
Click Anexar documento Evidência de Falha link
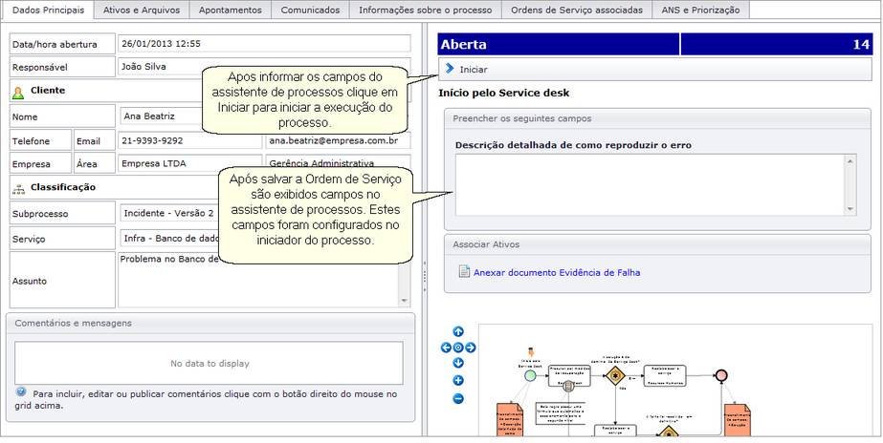[557, 273]
